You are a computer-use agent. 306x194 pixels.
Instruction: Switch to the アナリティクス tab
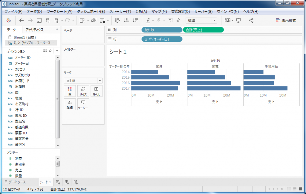[34, 30]
